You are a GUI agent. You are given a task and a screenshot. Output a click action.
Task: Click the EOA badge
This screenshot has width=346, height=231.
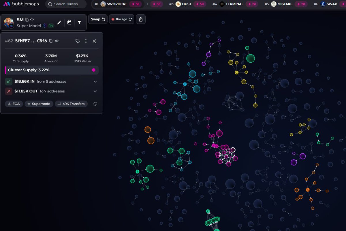[x=14, y=104]
